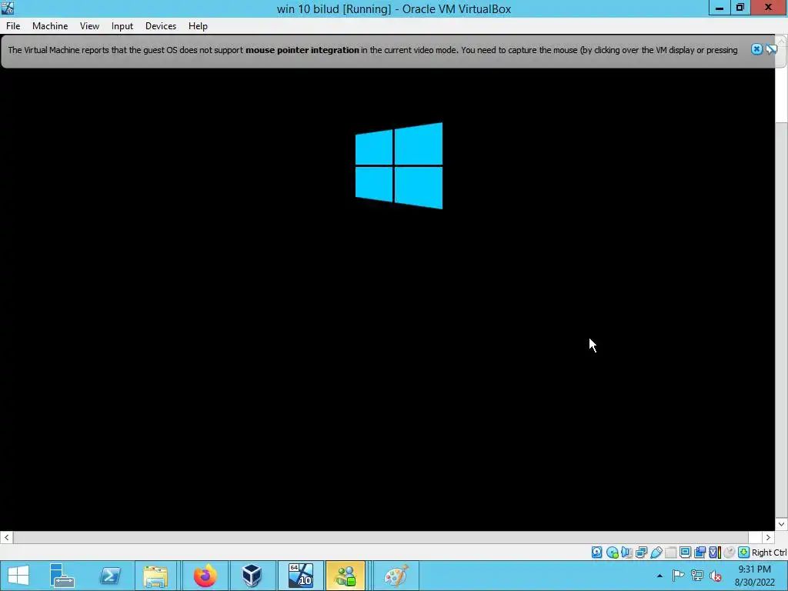The image size is (788, 591).
Task: Show hidden system tray icons
Action: pos(659,576)
